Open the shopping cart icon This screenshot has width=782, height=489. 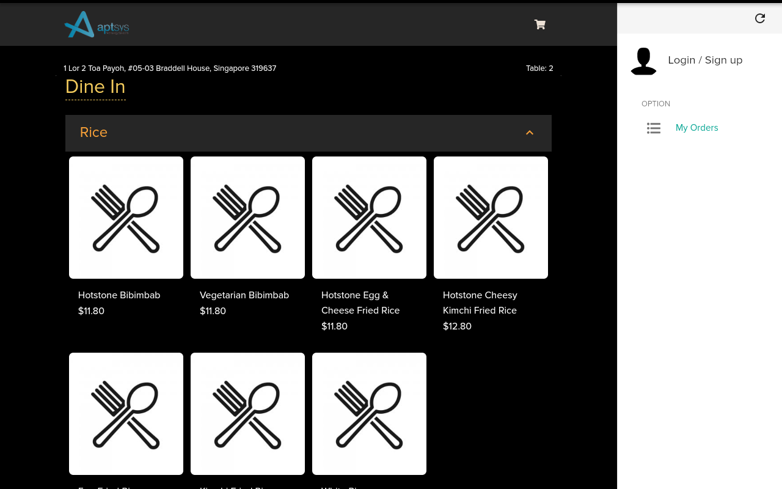pos(539,24)
